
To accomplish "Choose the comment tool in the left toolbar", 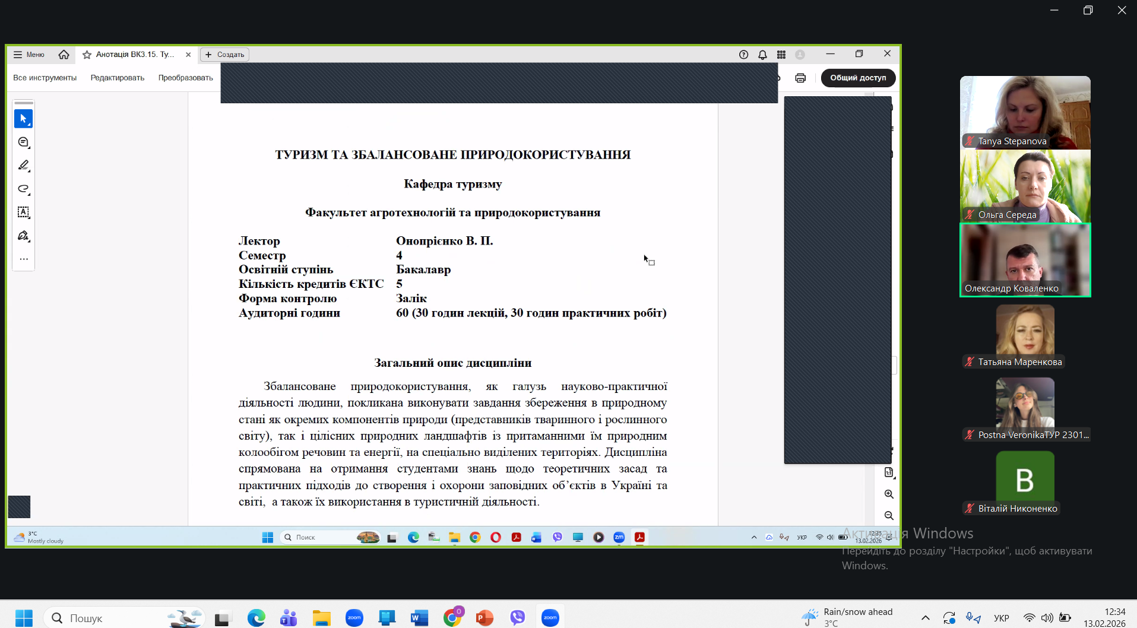I will click(23, 142).
